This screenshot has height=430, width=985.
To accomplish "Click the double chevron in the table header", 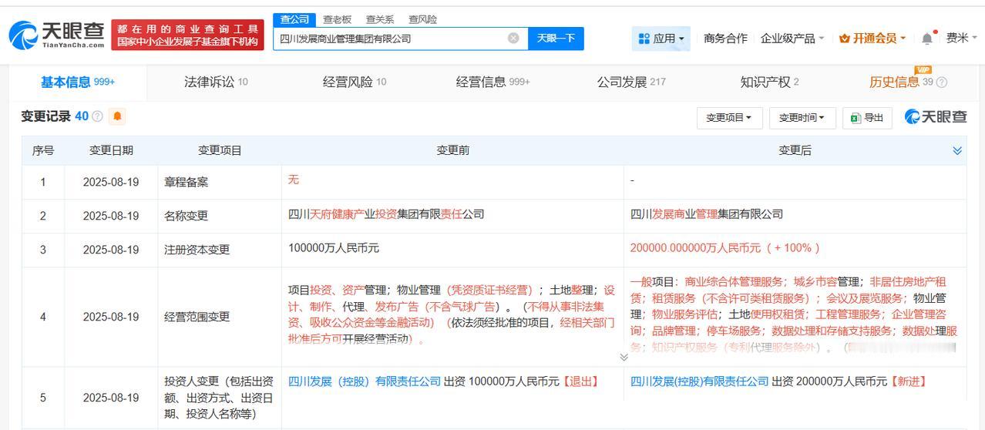I will tap(957, 150).
